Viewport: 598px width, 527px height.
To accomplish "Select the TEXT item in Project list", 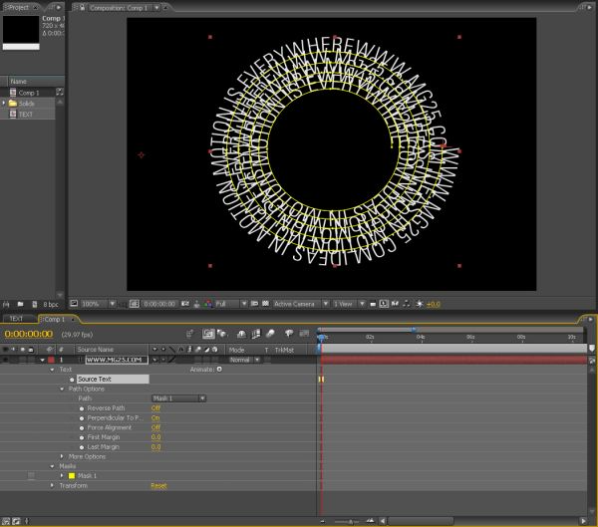I will pyautogui.click(x=26, y=114).
